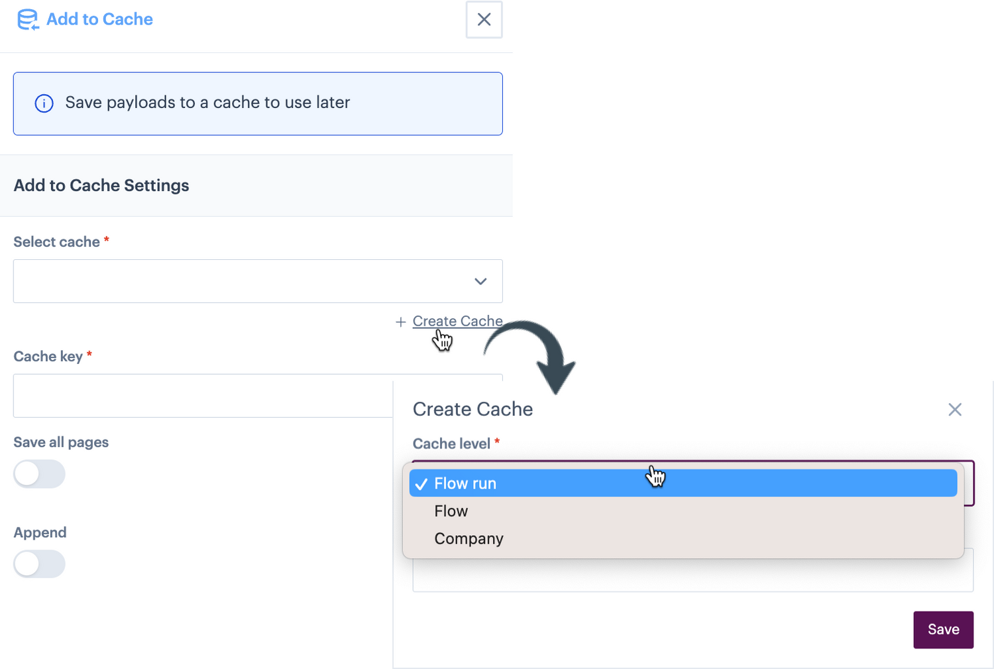Enable the Save all pages toggle
The height and width of the screenshot is (669, 994).
click(39, 473)
